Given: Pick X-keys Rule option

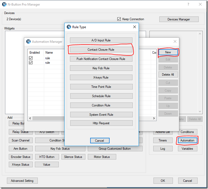Looking at the screenshot, I should coord(101,77).
